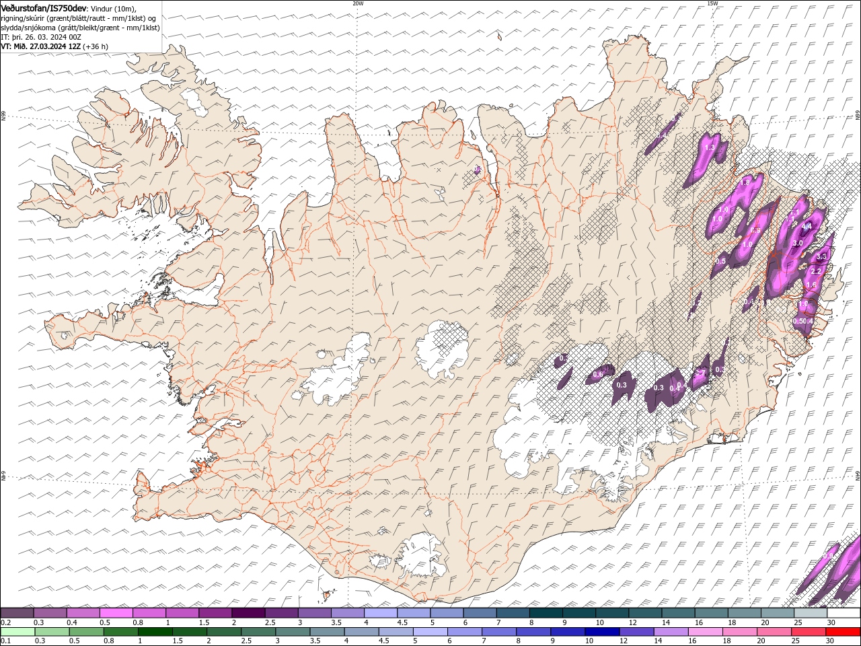The image size is (861, 646).
Task: Click the 3.5 swatch in top legend row
Action: (347, 613)
